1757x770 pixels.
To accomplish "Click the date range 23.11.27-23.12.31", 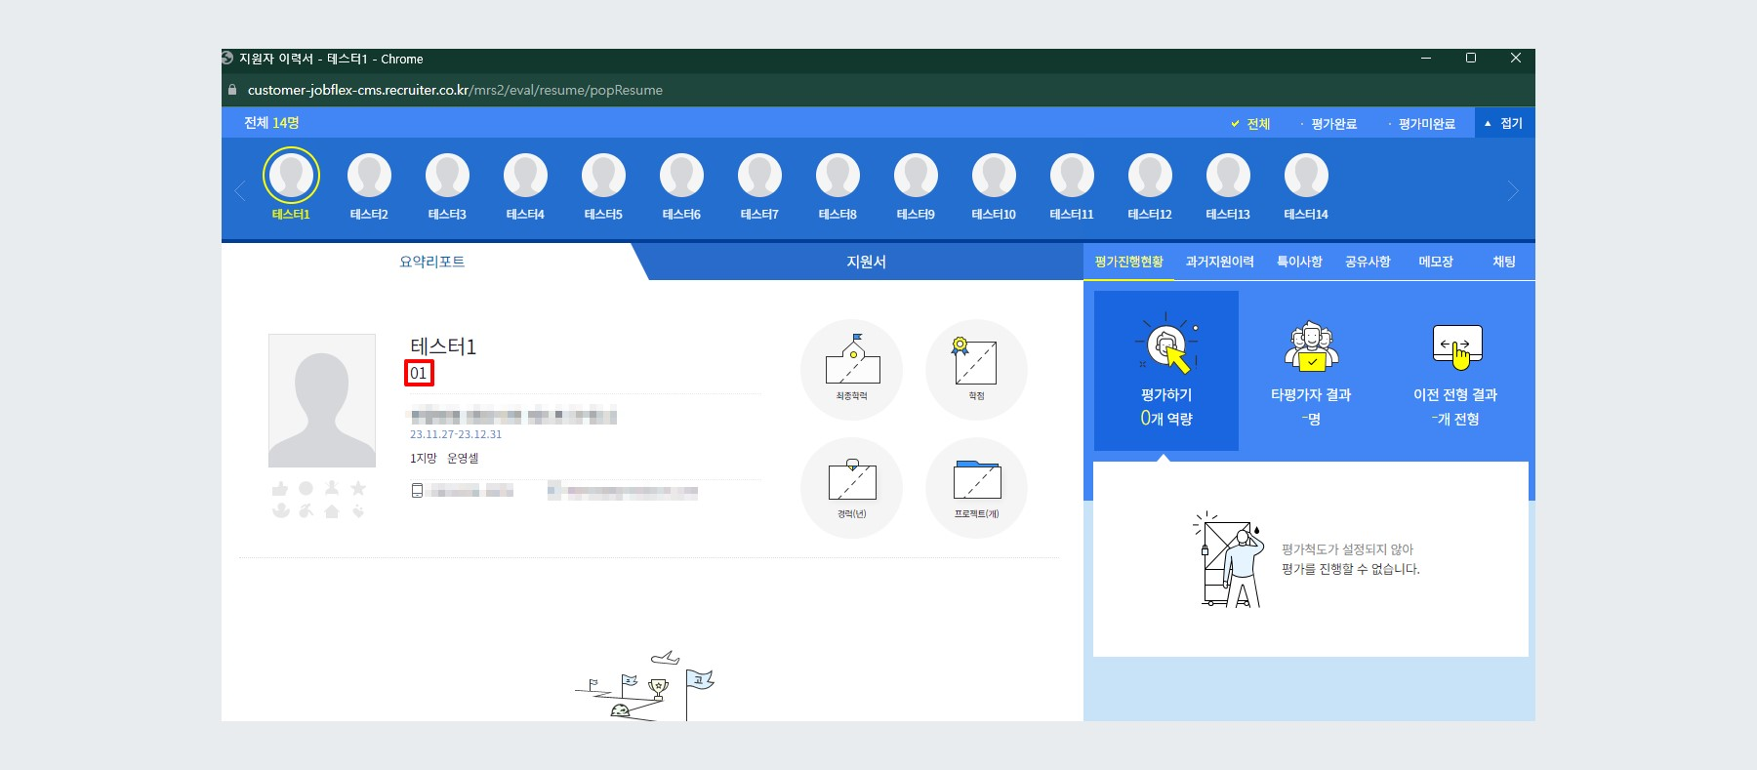I will [x=456, y=434].
